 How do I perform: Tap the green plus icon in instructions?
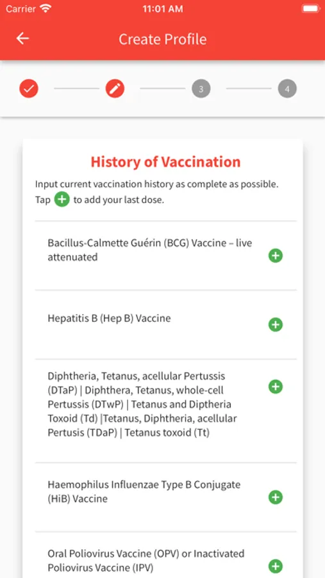click(62, 200)
